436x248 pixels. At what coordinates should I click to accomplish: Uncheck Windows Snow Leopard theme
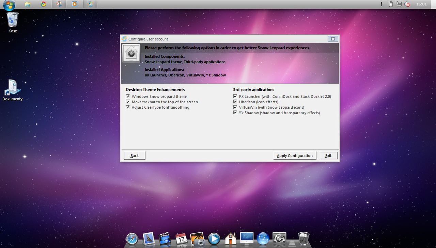tap(128, 96)
